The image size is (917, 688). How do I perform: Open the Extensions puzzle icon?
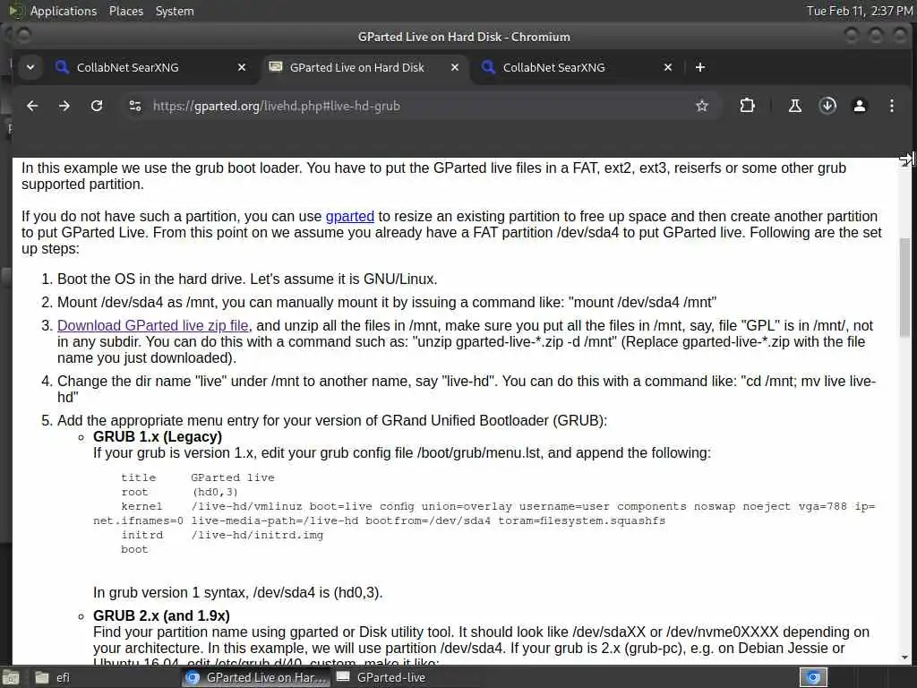point(747,106)
